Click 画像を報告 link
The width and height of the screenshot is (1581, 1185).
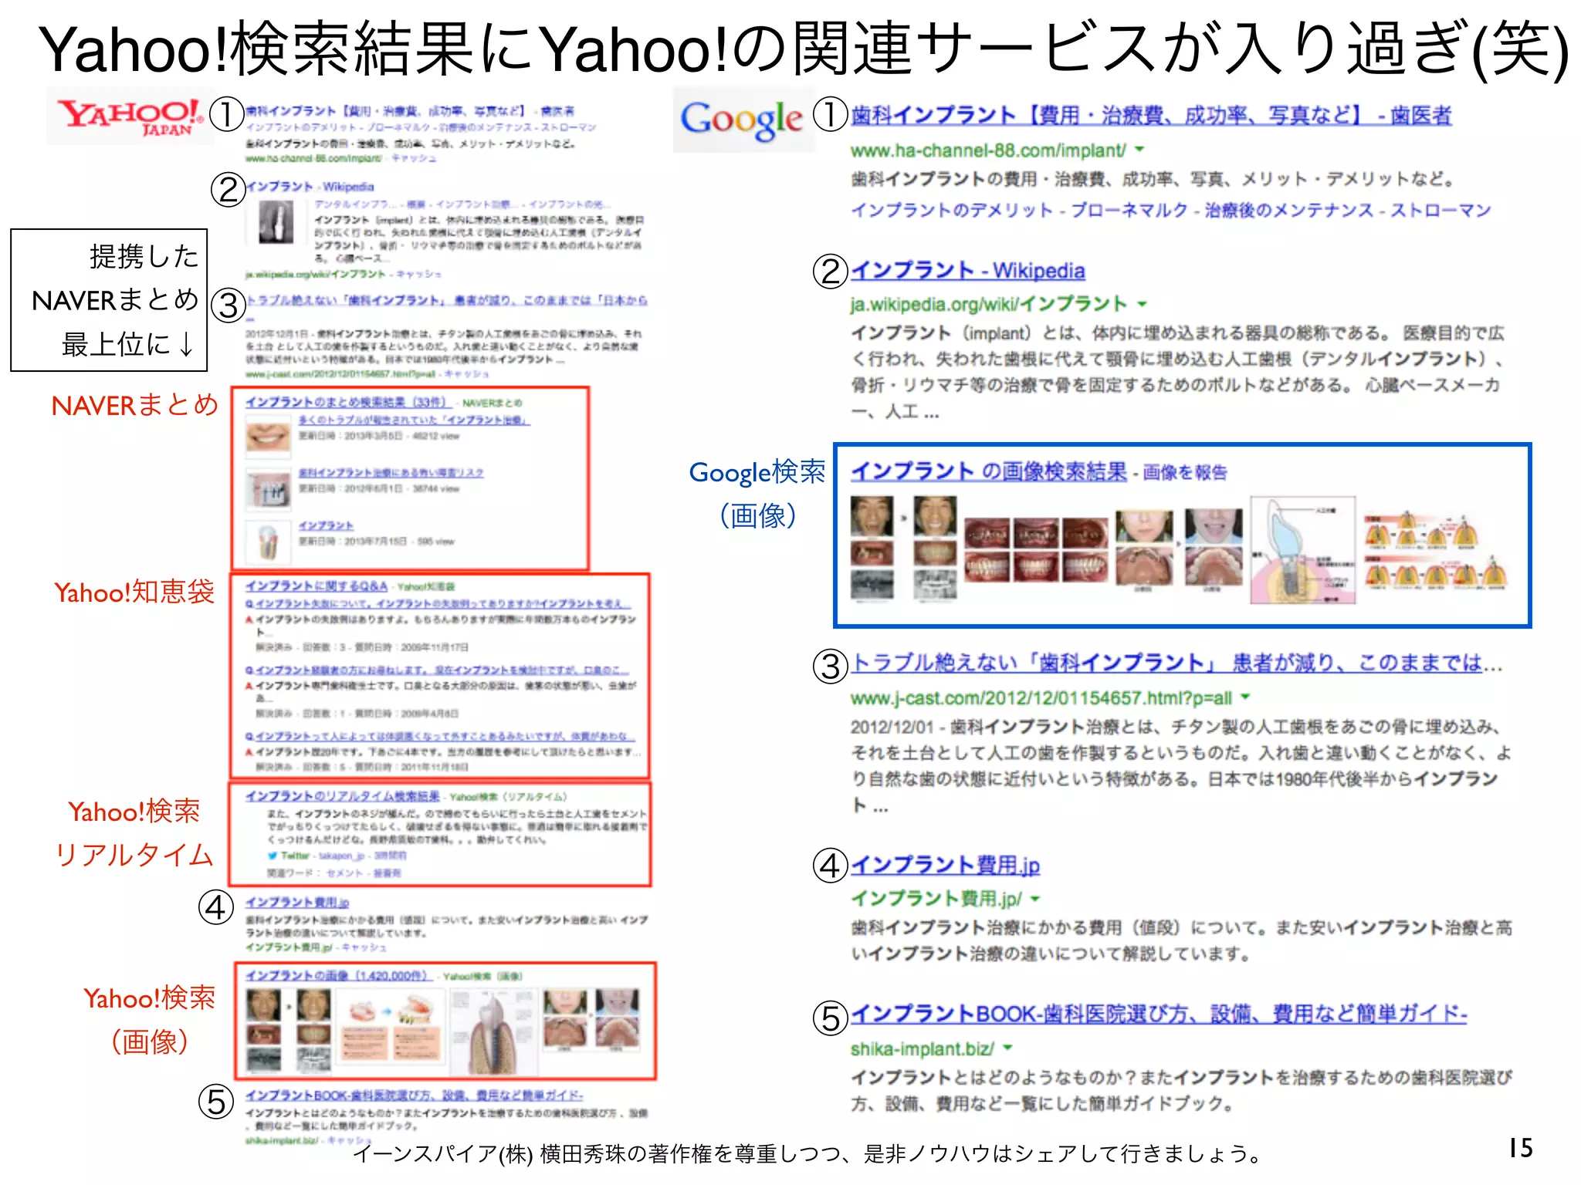point(1185,473)
